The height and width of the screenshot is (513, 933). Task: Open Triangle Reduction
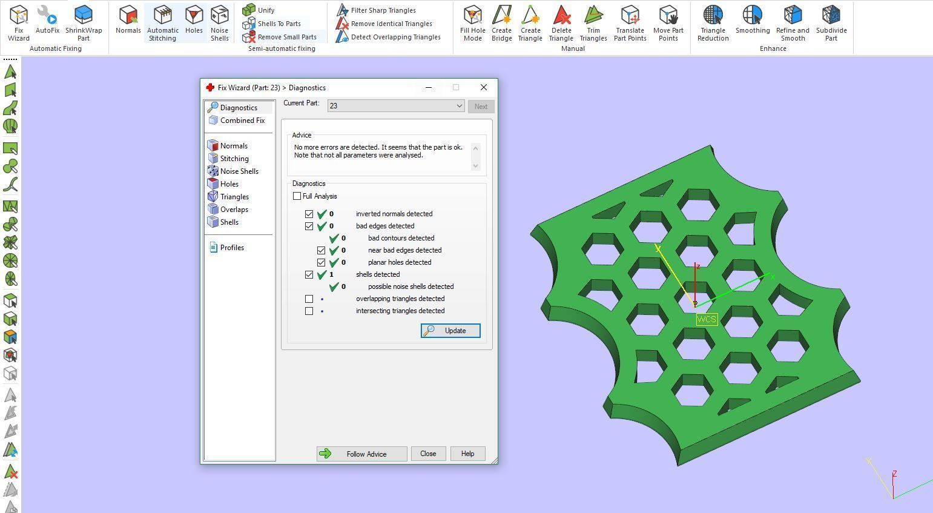(x=713, y=23)
